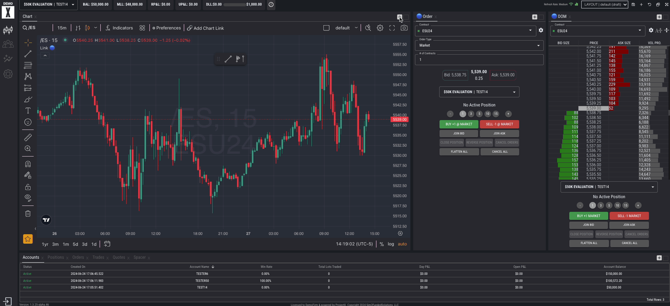Viewport: 670px width, 306px height.
Task: Open the Trades tab
Action: pyautogui.click(x=98, y=257)
